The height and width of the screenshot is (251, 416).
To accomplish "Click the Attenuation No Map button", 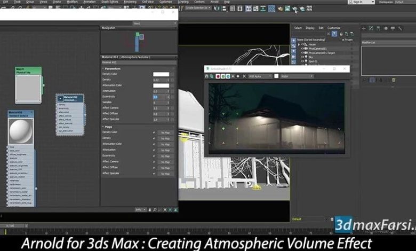I will pos(165,151).
